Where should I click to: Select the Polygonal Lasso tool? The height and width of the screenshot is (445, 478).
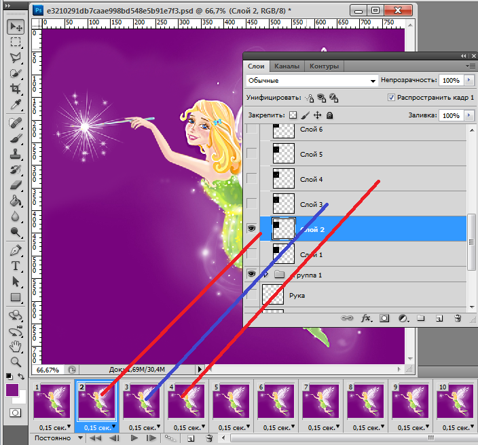tap(16, 58)
